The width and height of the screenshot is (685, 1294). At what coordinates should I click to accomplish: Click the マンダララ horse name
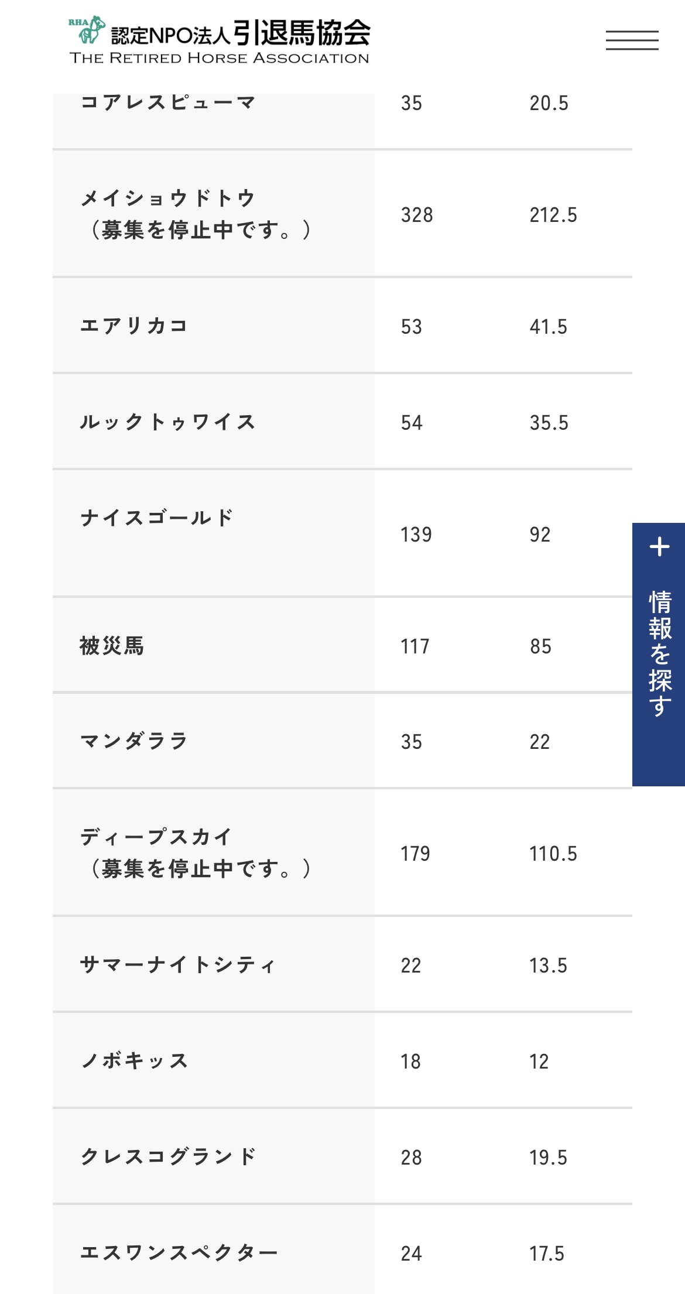[133, 741]
